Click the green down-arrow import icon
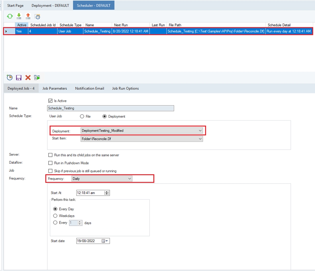The width and height of the screenshot is (315, 271). tap(19, 16)
